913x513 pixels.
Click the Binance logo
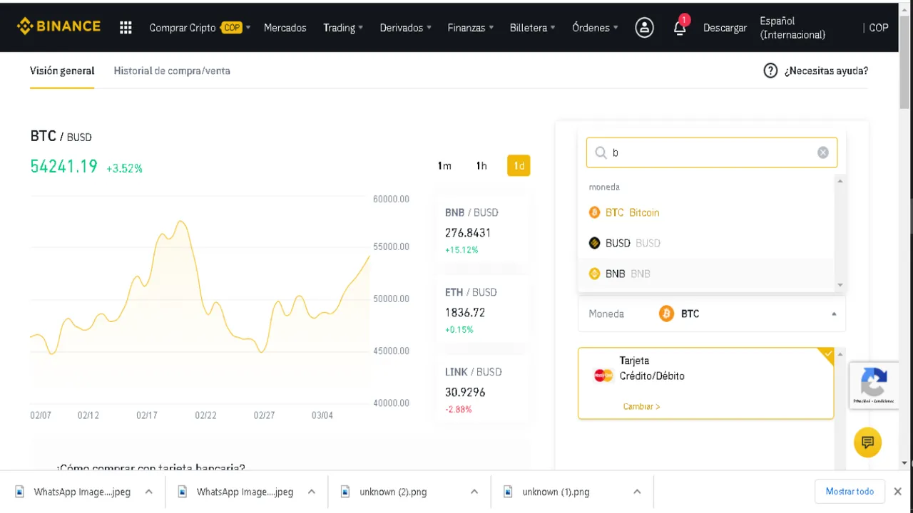(x=58, y=27)
